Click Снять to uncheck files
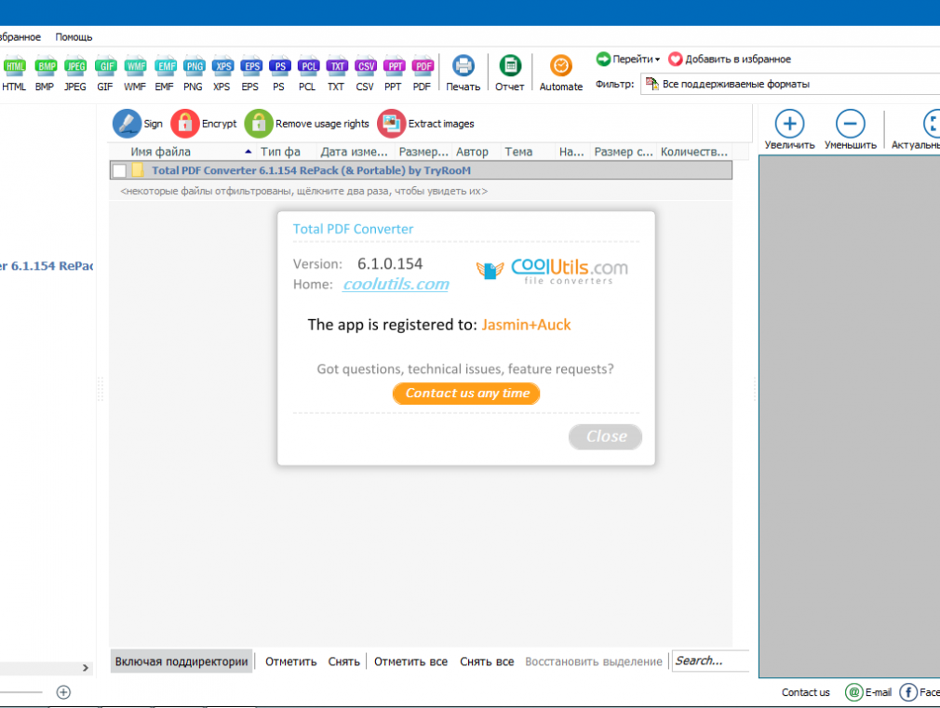Image resolution: width=940 pixels, height=708 pixels. coord(343,661)
